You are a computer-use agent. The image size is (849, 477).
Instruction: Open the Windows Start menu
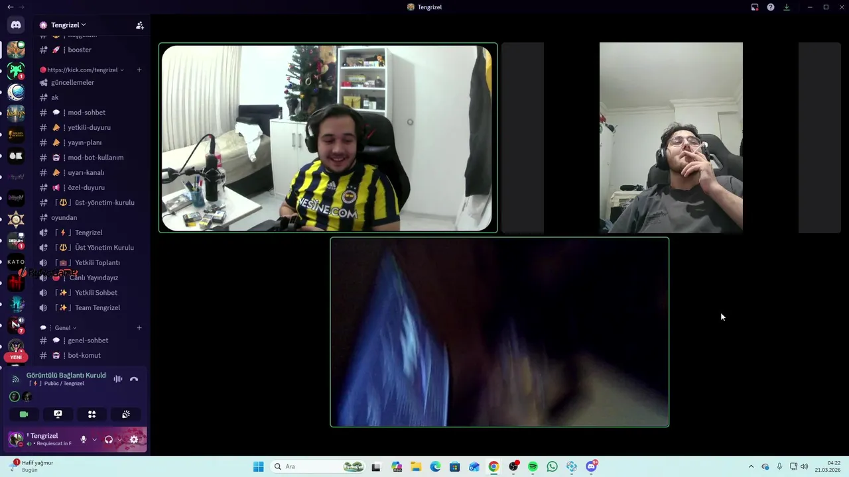point(258,466)
